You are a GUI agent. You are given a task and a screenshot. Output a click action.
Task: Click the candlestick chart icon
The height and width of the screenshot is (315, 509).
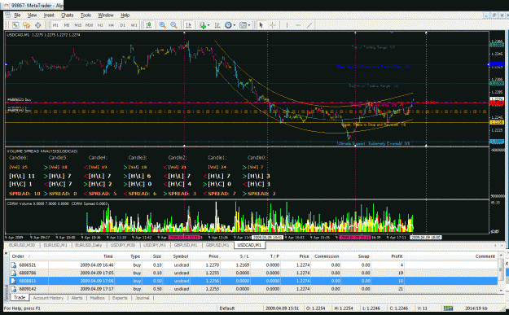[149, 25]
